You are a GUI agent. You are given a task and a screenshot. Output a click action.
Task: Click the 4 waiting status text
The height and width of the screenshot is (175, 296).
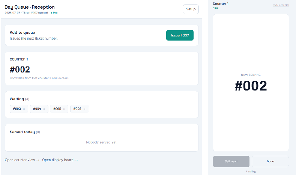pyautogui.click(x=251, y=171)
